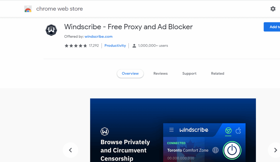Click the Chrome icon in Windscribe preview
The height and width of the screenshot is (162, 280).
[228, 131]
